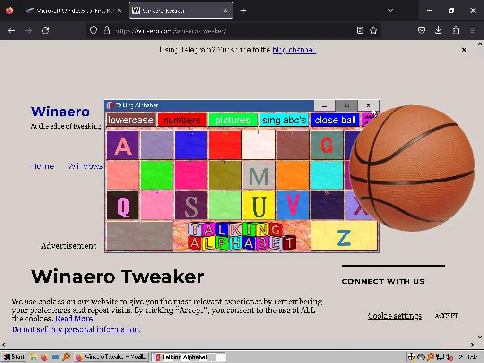The height and width of the screenshot is (363, 484).
Task: Click the blue C tile
Action: [x=191, y=145]
